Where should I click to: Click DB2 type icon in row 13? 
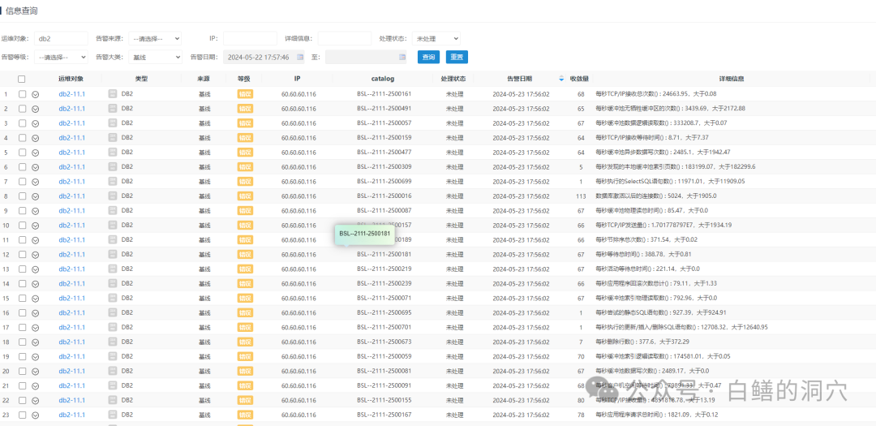pos(112,269)
